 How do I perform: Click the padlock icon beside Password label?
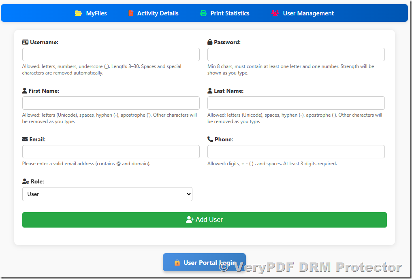(210, 42)
